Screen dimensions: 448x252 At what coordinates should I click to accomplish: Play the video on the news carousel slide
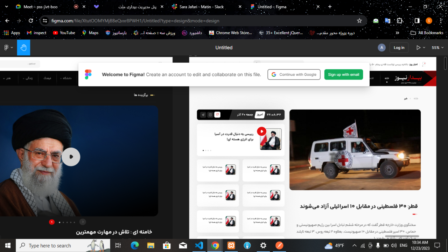tap(261, 131)
